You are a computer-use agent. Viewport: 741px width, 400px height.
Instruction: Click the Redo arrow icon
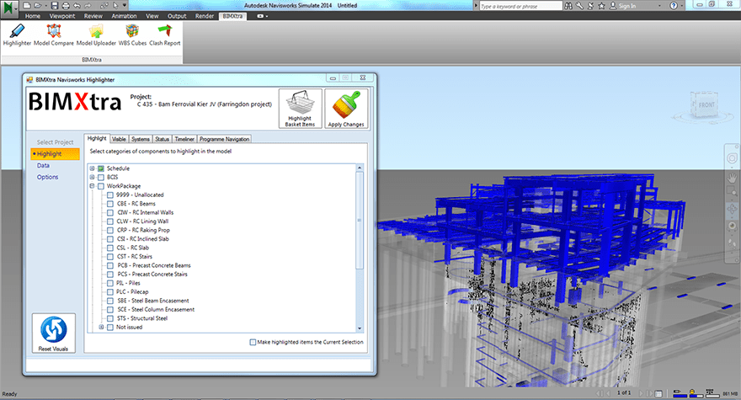88,6
